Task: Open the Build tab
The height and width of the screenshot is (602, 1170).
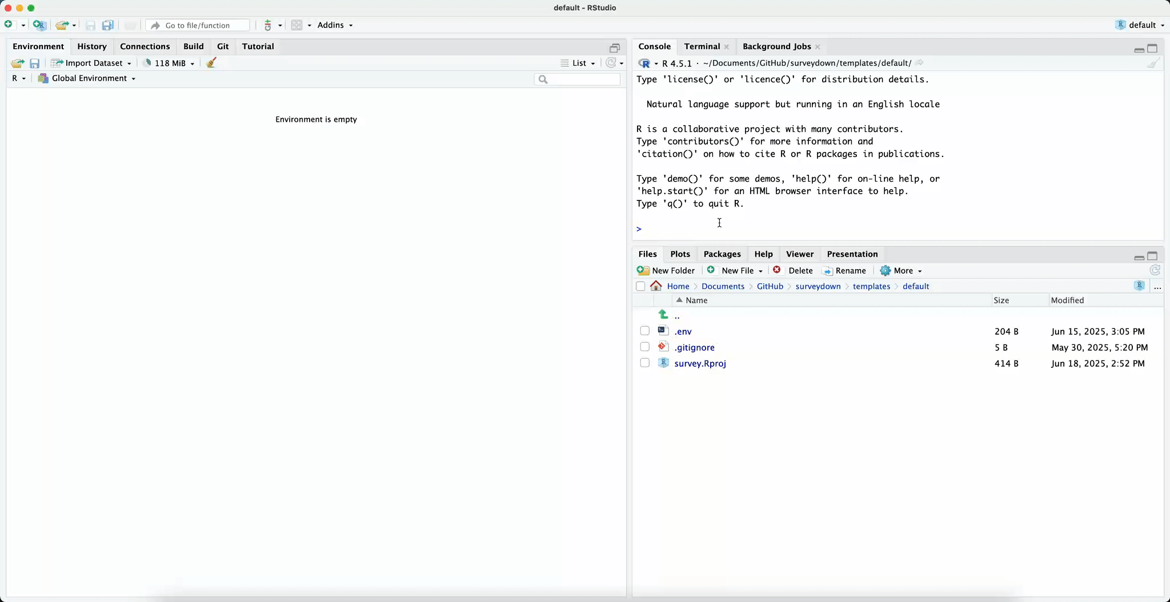Action: [x=193, y=46]
